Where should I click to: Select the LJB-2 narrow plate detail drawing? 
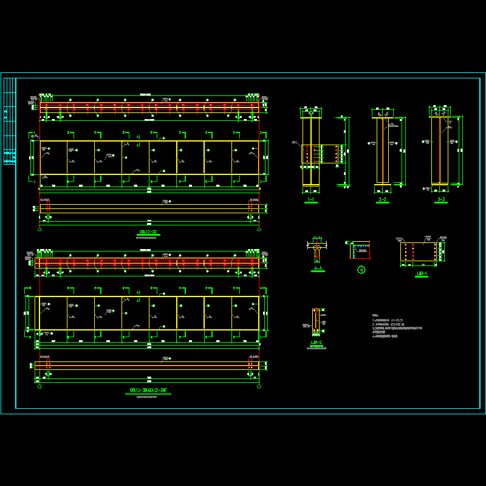click(316, 321)
